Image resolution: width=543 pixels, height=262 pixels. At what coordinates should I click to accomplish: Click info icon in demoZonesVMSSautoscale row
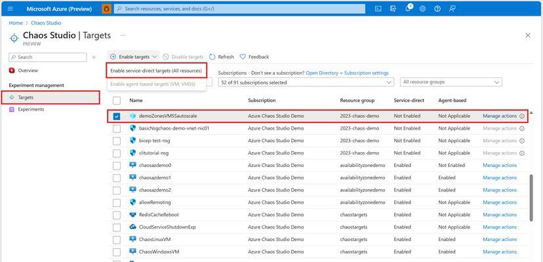(522, 117)
